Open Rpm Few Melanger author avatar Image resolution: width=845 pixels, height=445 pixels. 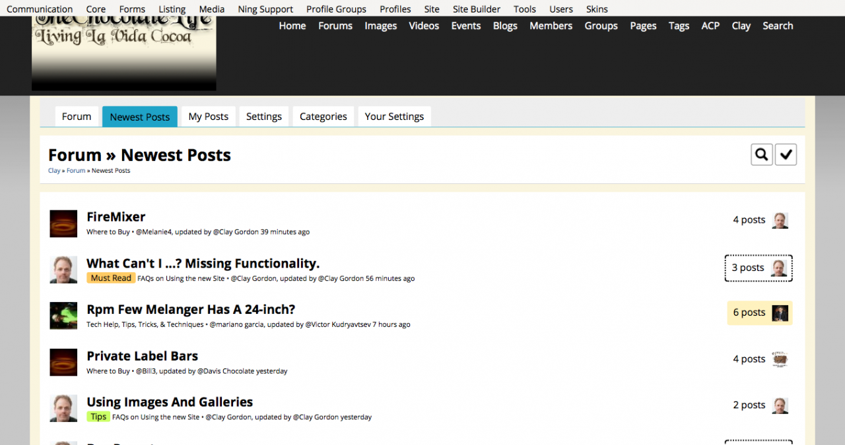click(63, 316)
